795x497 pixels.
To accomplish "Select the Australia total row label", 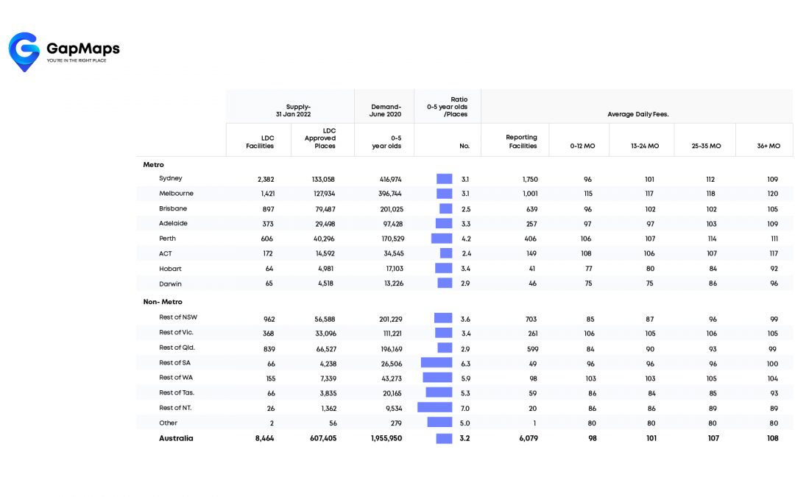I will (176, 438).
